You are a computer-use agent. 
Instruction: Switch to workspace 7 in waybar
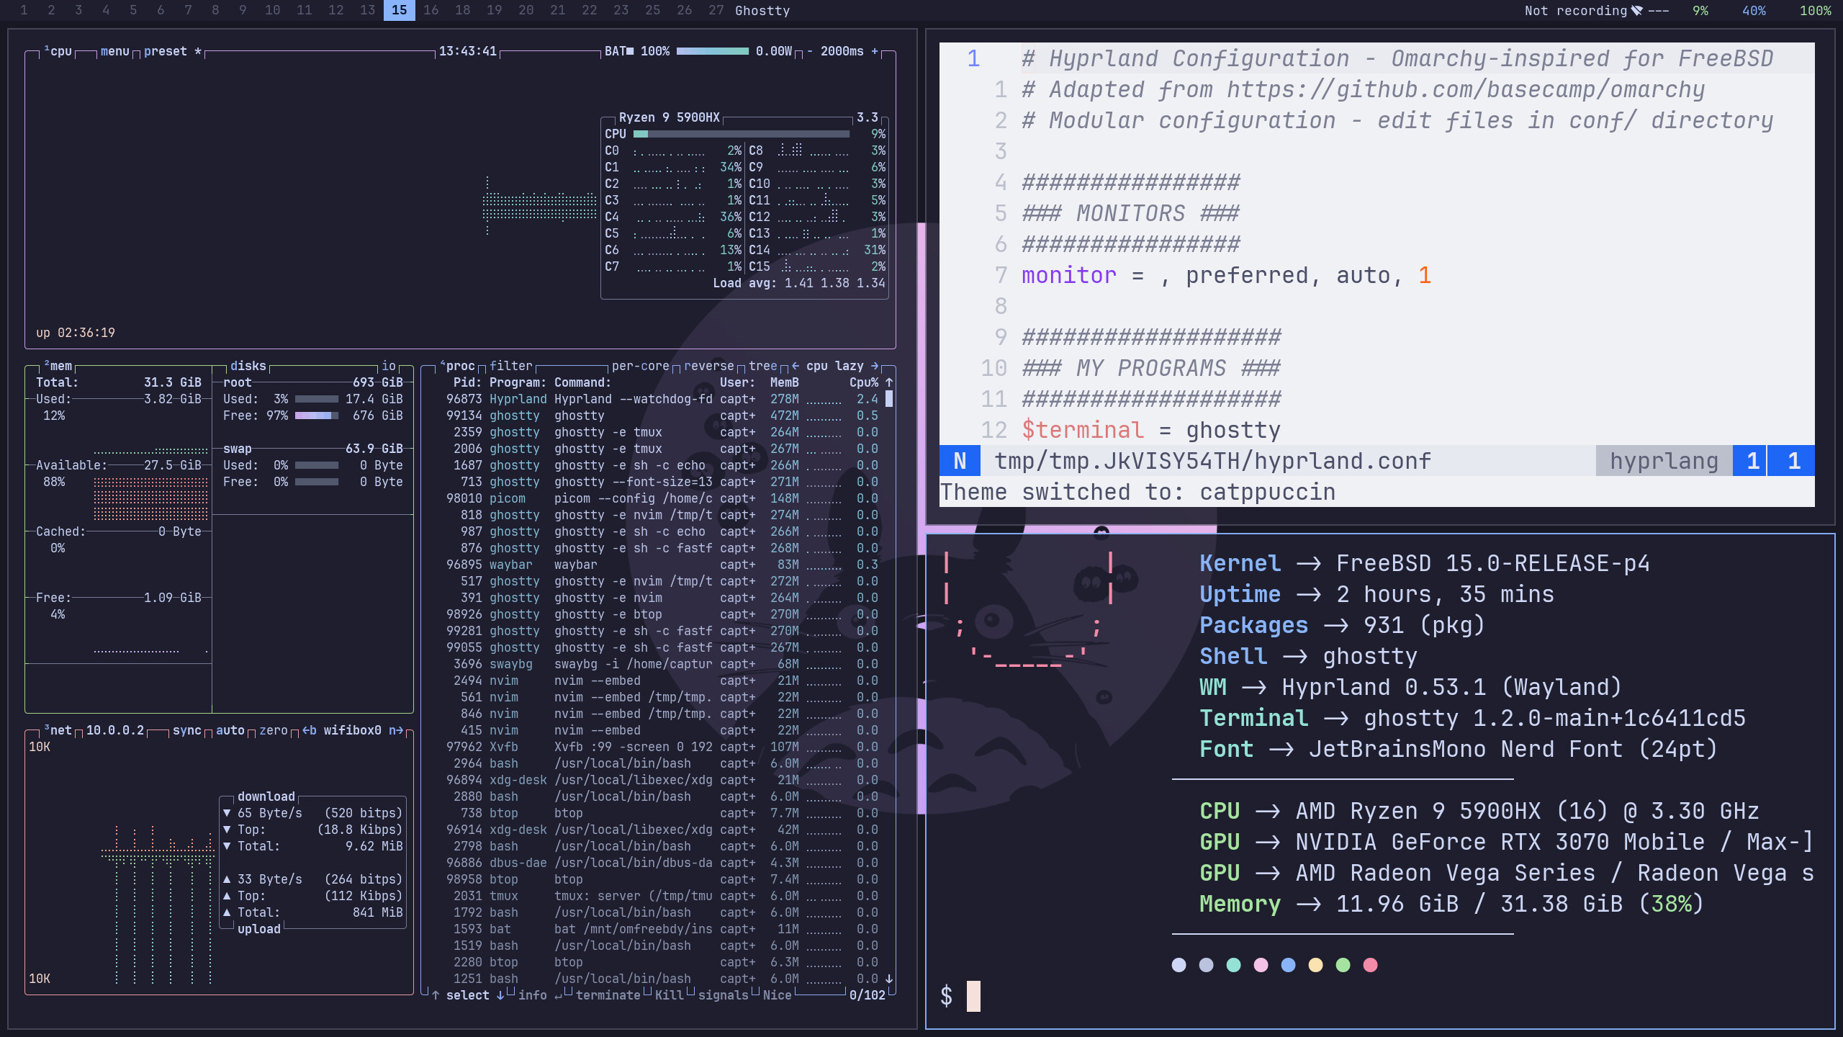(x=188, y=10)
